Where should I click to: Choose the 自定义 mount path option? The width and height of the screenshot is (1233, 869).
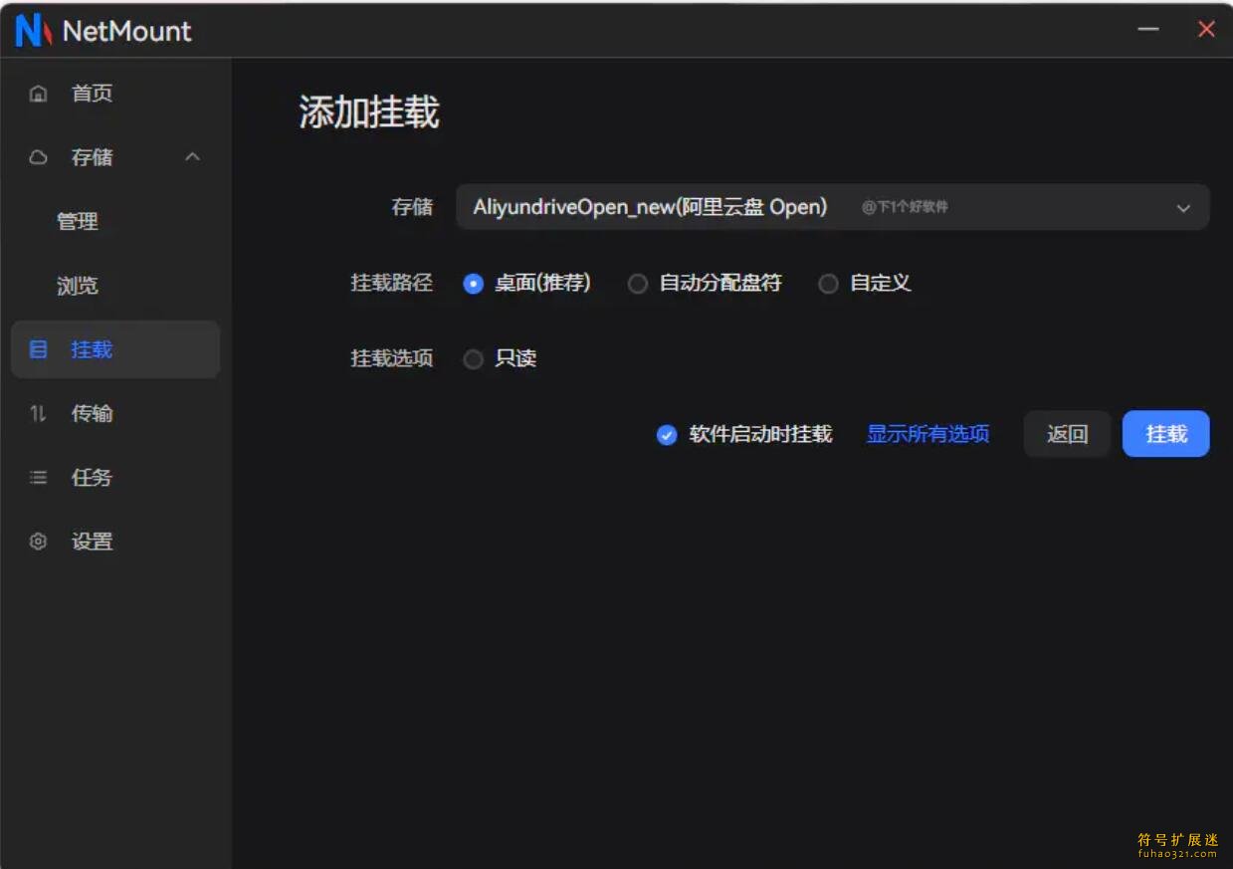click(x=828, y=284)
